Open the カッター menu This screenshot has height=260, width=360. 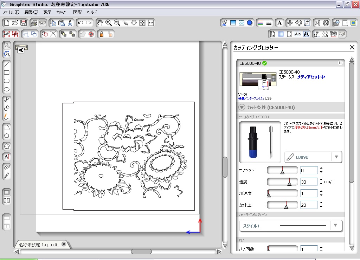tap(62, 12)
